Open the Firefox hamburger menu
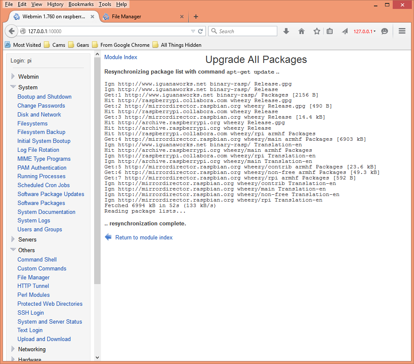414x364 pixels. click(x=402, y=31)
